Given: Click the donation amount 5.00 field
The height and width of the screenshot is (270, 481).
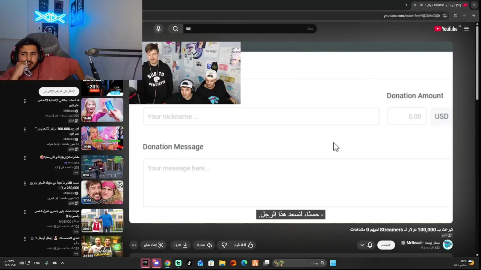Looking at the screenshot, I should coord(407,117).
